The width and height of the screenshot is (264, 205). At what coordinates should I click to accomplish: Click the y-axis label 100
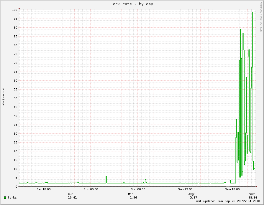pyautogui.click(x=14, y=10)
